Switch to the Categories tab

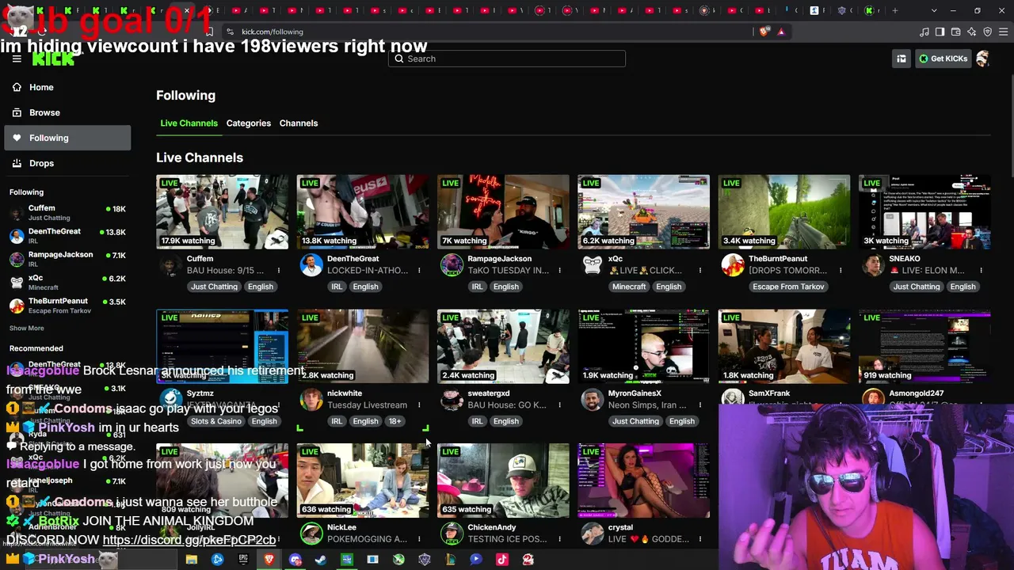[249, 123]
